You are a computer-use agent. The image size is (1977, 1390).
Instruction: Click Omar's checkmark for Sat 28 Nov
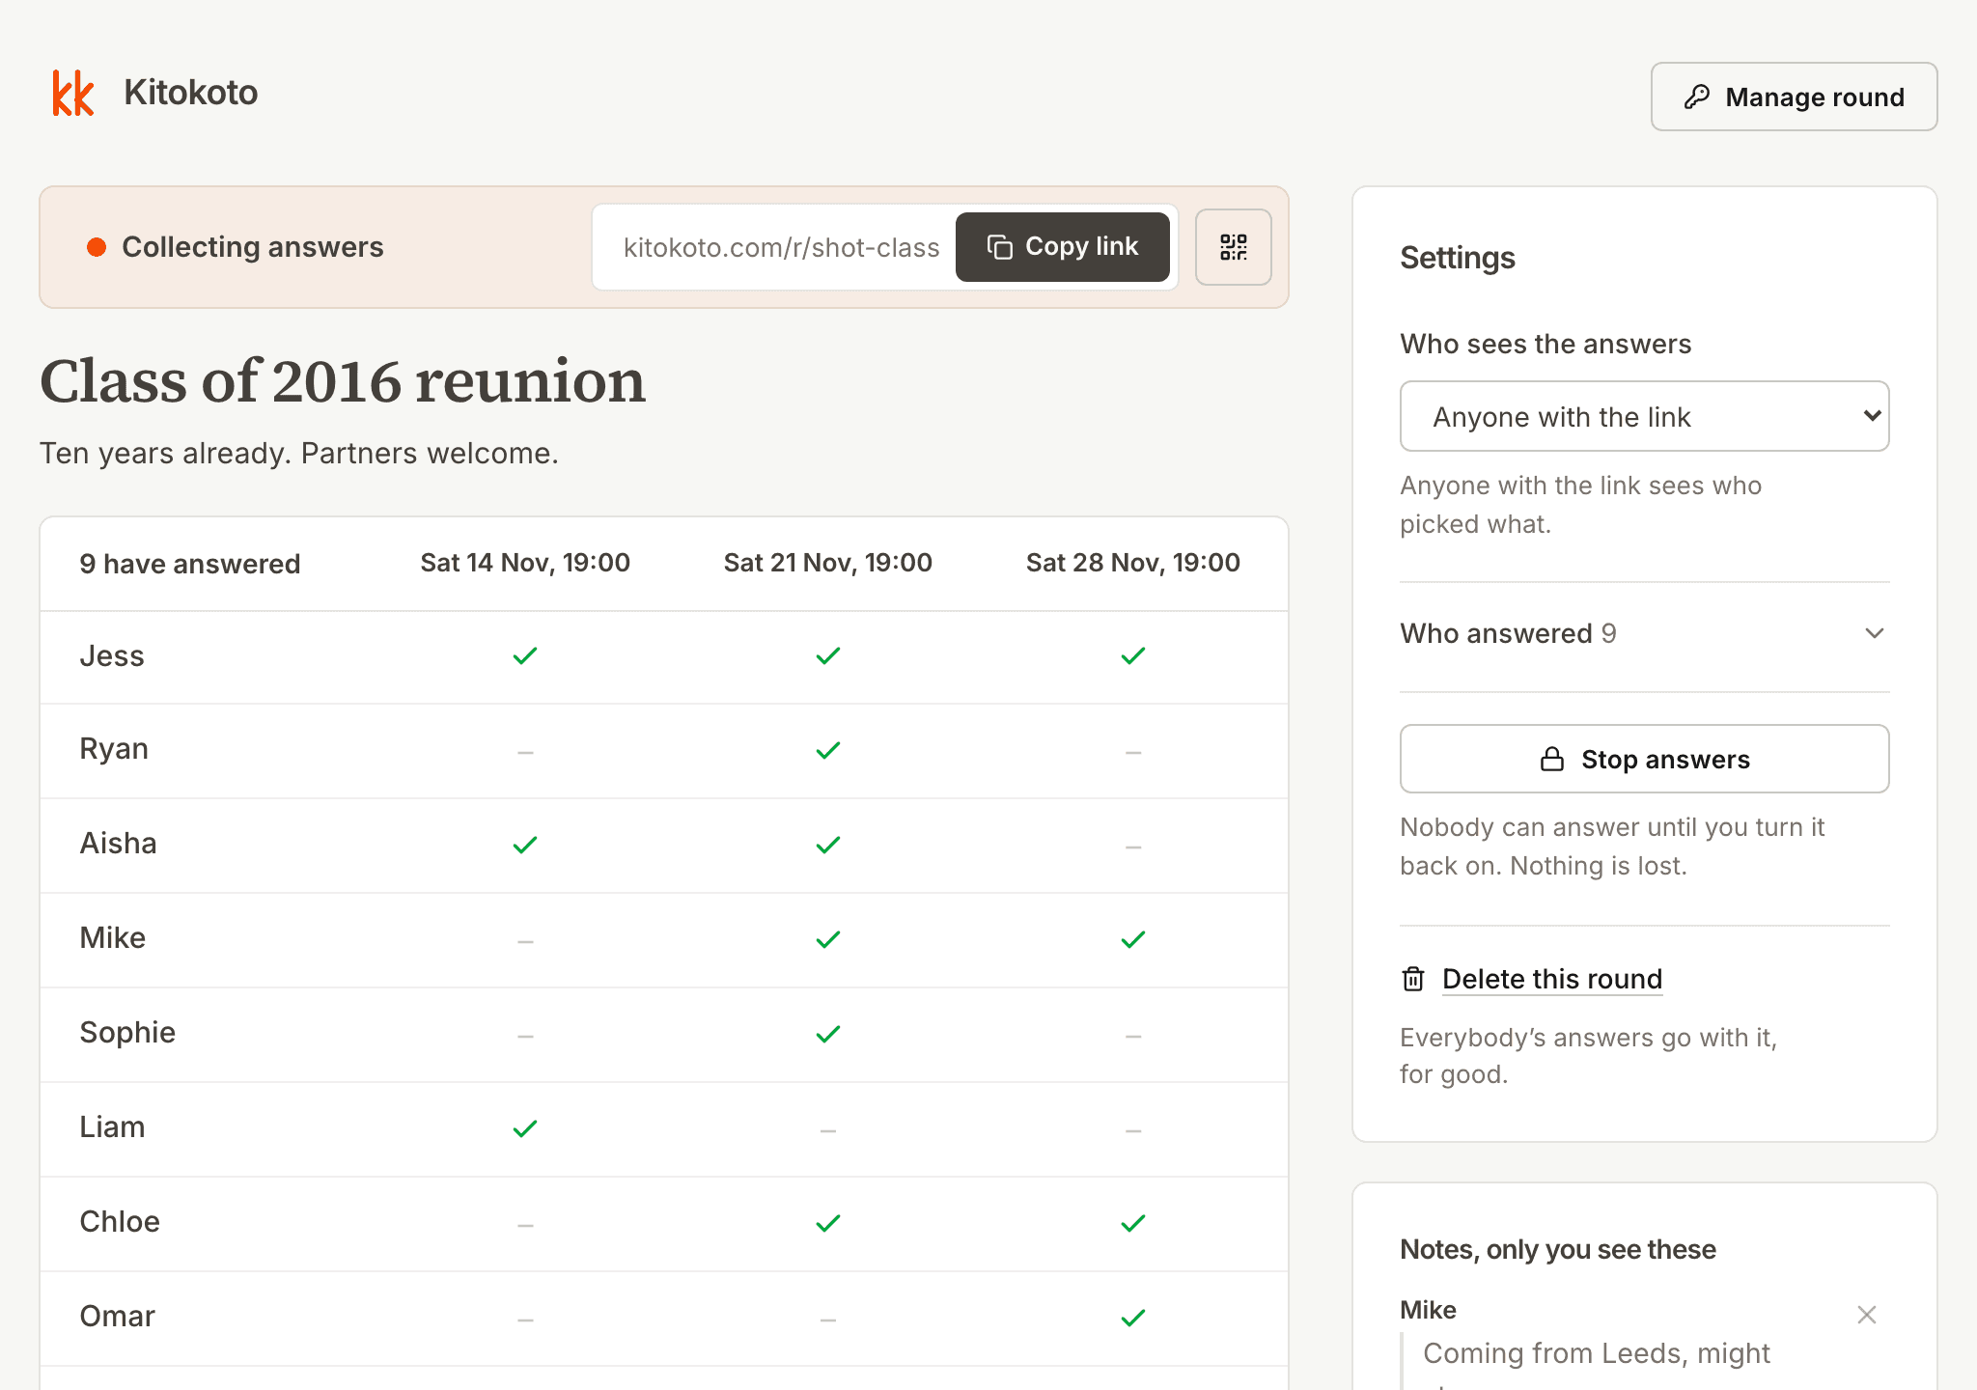point(1133,1319)
